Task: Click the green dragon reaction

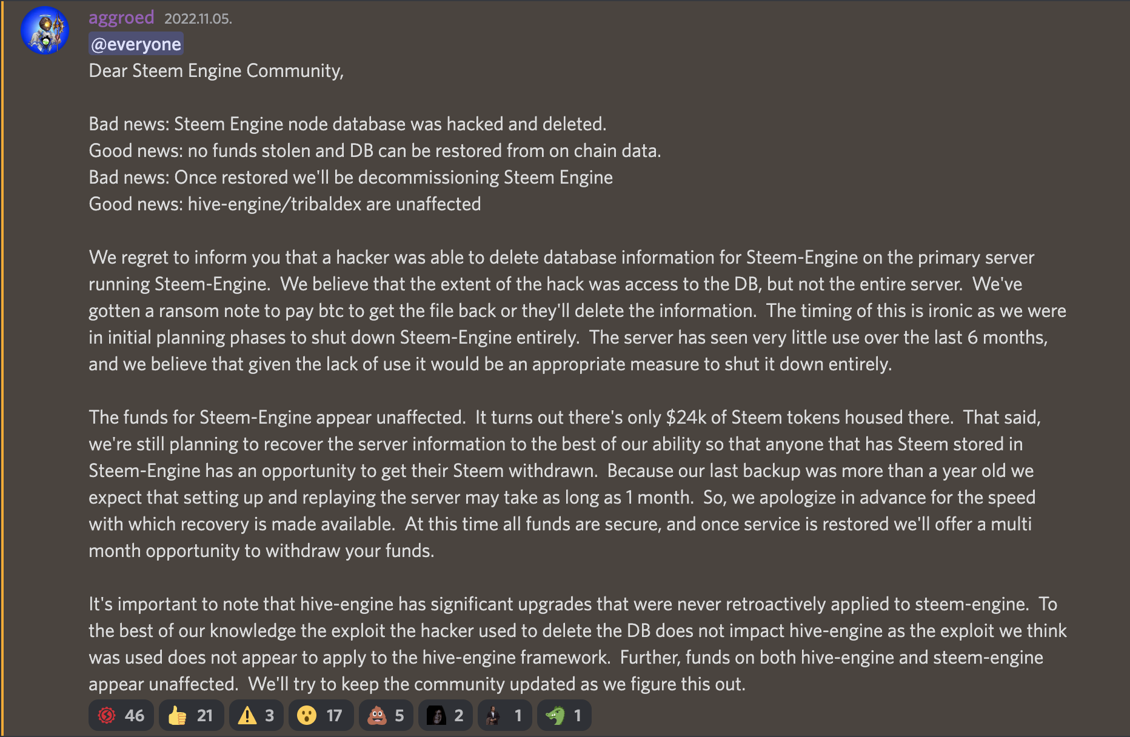Action: 564,715
